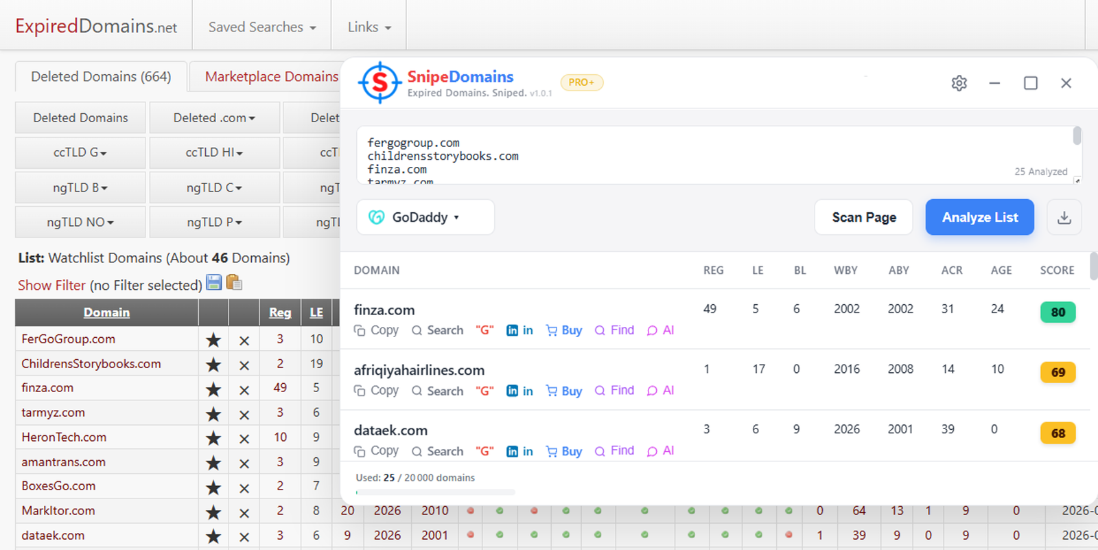Sort table by Reg column header

[x=280, y=312]
